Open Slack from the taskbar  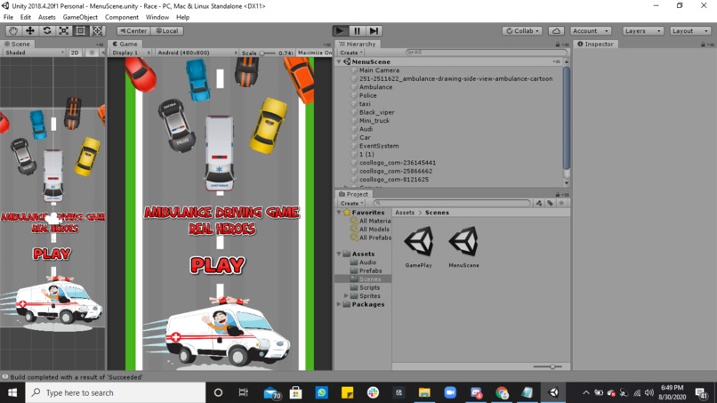tap(373, 392)
